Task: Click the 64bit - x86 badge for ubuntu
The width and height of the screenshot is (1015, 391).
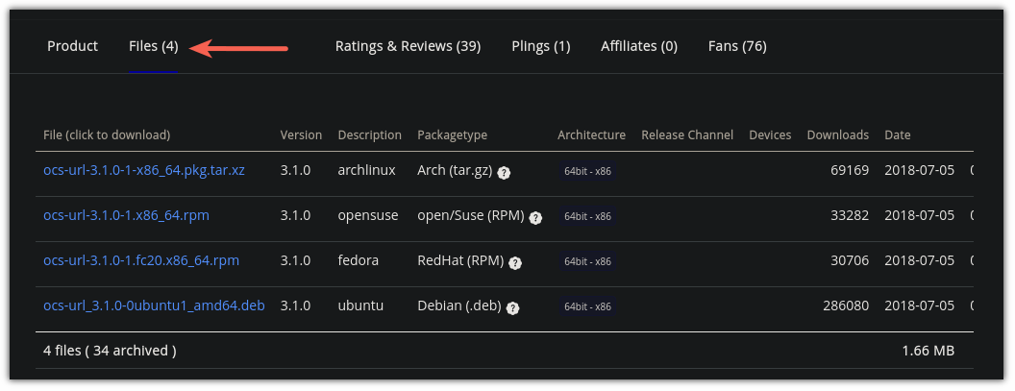Action: (587, 306)
